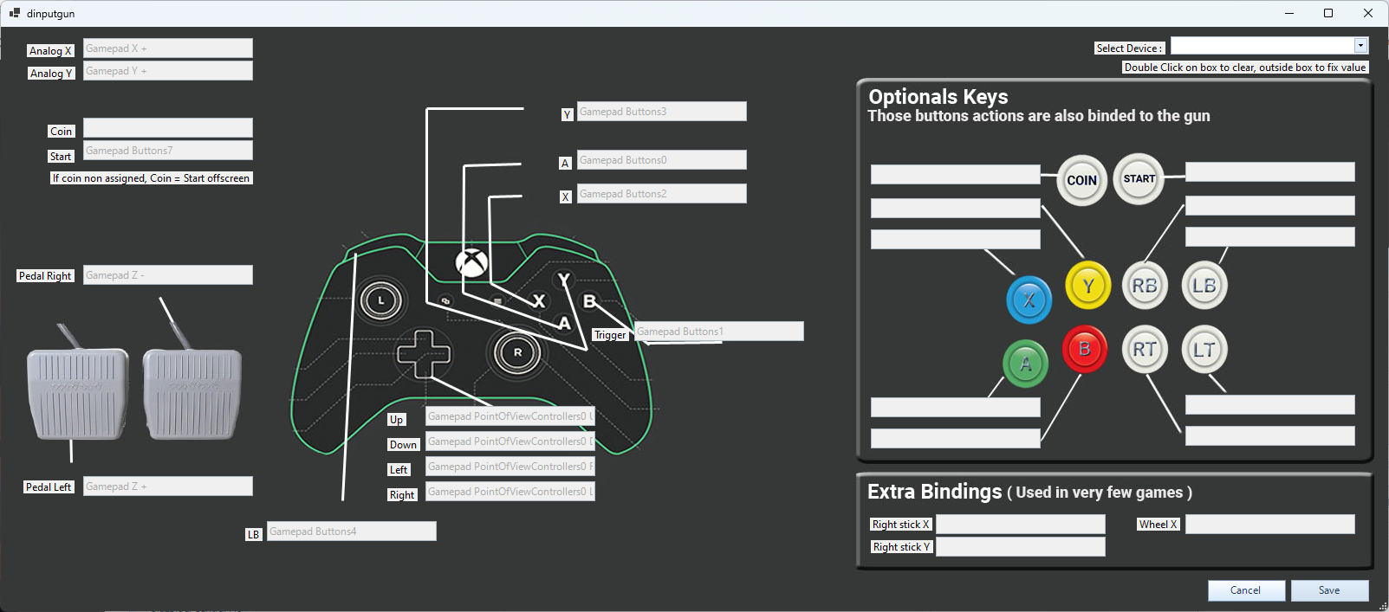Viewport: 1389px width, 612px height.
Task: Click optional field connected to COIN icon
Action: click(x=956, y=175)
